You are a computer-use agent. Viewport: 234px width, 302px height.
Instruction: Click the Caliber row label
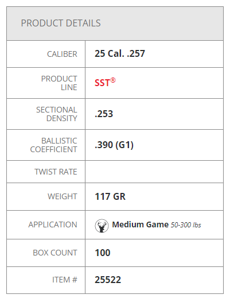coord(62,54)
